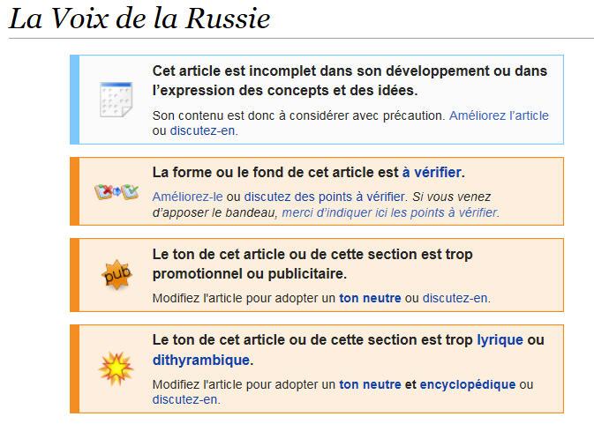This screenshot has width=594, height=424.
Task: Click "discutez-en" in the lyrical tone banner
Action: [185, 399]
